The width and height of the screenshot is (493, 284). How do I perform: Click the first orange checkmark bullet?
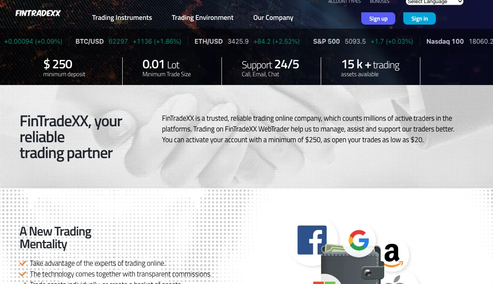coord(23,263)
